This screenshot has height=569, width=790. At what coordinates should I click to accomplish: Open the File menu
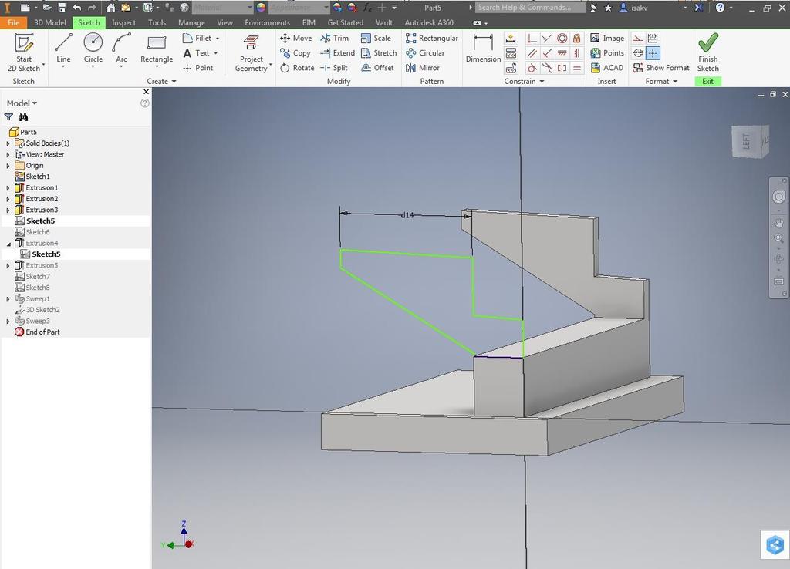[14, 22]
